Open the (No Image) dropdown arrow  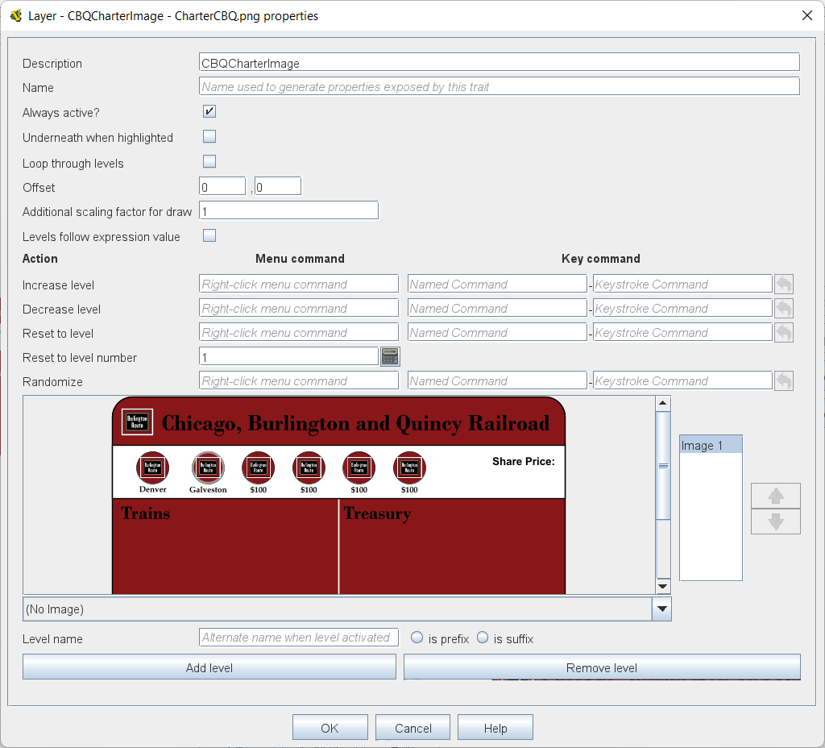pos(662,609)
